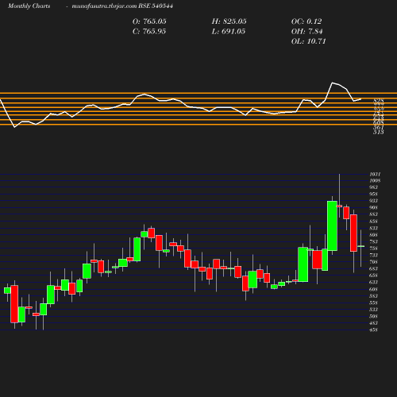Click the '758' price axis label

374,249
